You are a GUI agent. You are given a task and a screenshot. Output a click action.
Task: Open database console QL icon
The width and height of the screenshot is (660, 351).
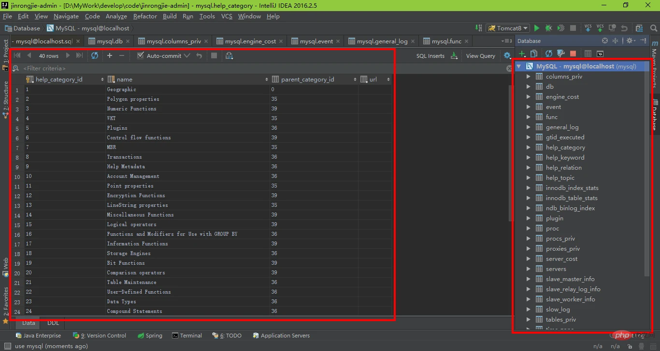pyautogui.click(x=600, y=54)
